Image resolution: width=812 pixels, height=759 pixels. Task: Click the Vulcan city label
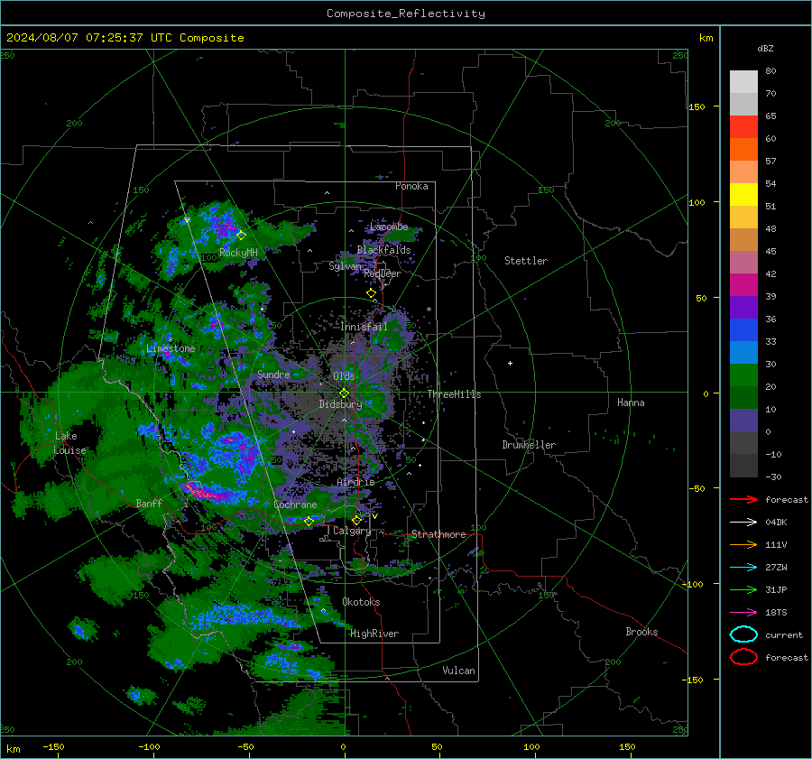(458, 671)
